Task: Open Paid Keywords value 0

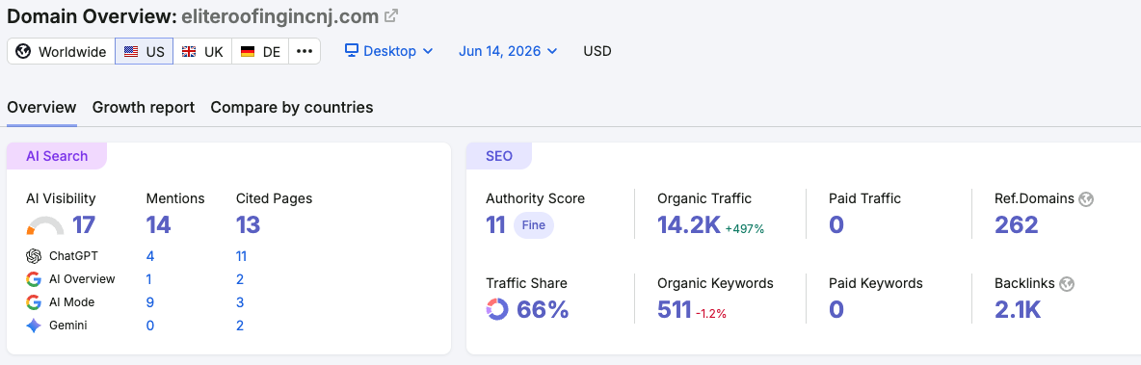Action: click(x=836, y=310)
